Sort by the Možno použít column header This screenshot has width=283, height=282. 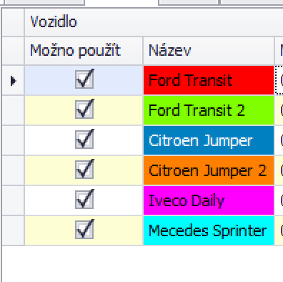84,51
